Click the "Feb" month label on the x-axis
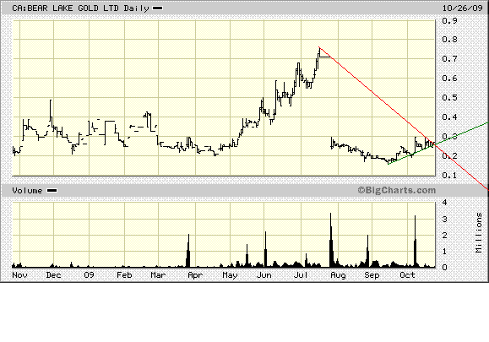 coord(124,275)
